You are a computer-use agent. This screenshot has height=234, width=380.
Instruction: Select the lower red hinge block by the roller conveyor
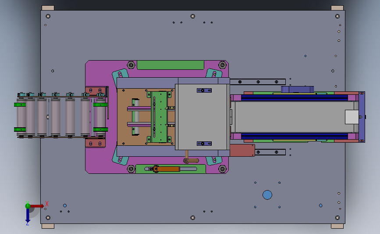pyautogui.click(x=95, y=143)
